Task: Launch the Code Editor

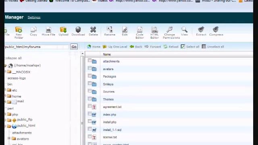Action: pyautogui.click(x=139, y=33)
